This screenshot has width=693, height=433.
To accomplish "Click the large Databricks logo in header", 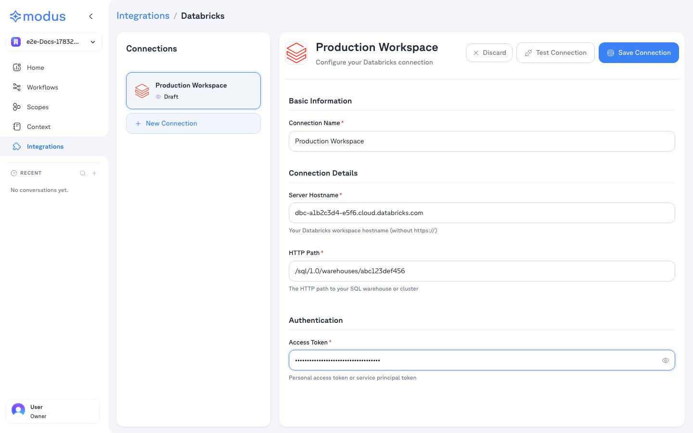I will 296,53.
